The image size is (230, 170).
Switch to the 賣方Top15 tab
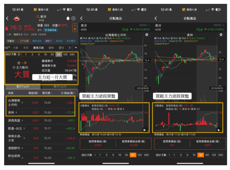point(60,87)
